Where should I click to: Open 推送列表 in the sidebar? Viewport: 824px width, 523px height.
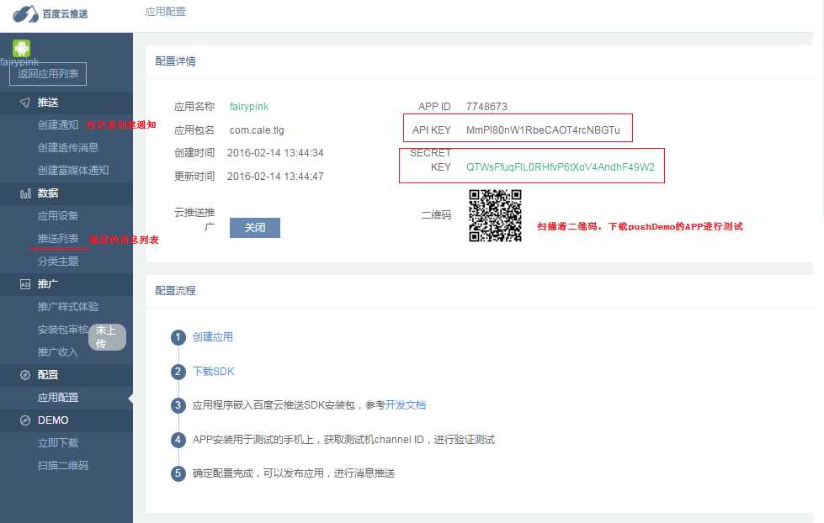pyautogui.click(x=58, y=239)
